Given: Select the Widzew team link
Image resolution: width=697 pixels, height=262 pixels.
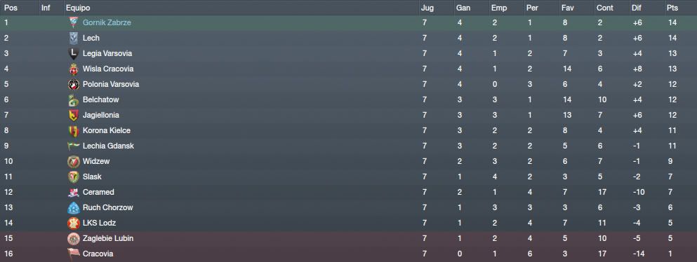Looking at the screenshot, I should click(x=96, y=161).
